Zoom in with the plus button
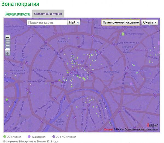164x143 pixels. click(8, 53)
